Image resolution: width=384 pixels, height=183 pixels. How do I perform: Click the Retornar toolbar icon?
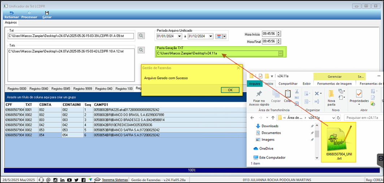coord(12,13)
